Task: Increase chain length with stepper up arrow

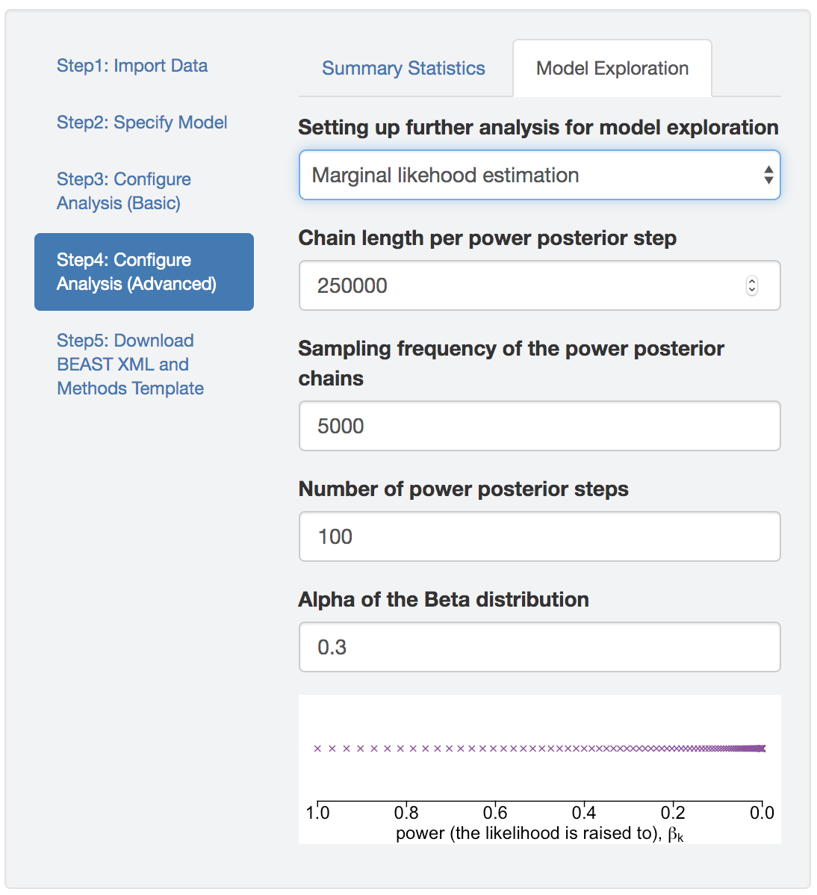Action: click(752, 281)
